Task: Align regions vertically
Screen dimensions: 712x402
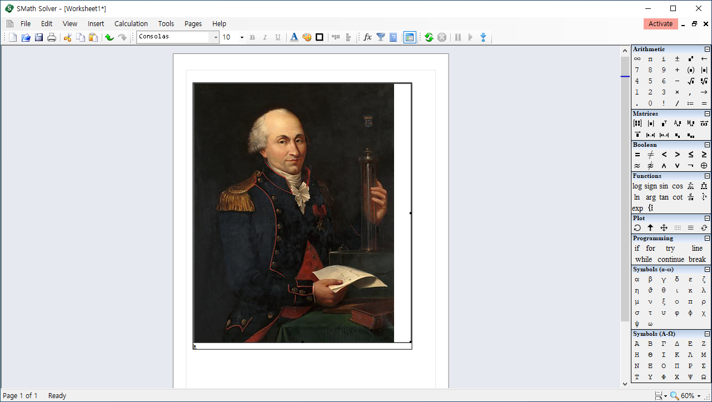Action: coord(348,37)
